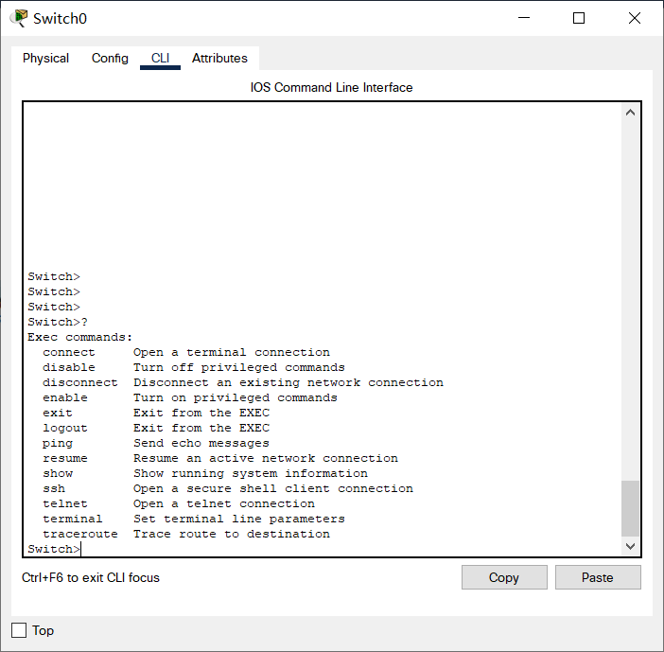Image resolution: width=664 pixels, height=652 pixels.
Task: Click the 'Switch0' window title text
Action: tap(61, 19)
